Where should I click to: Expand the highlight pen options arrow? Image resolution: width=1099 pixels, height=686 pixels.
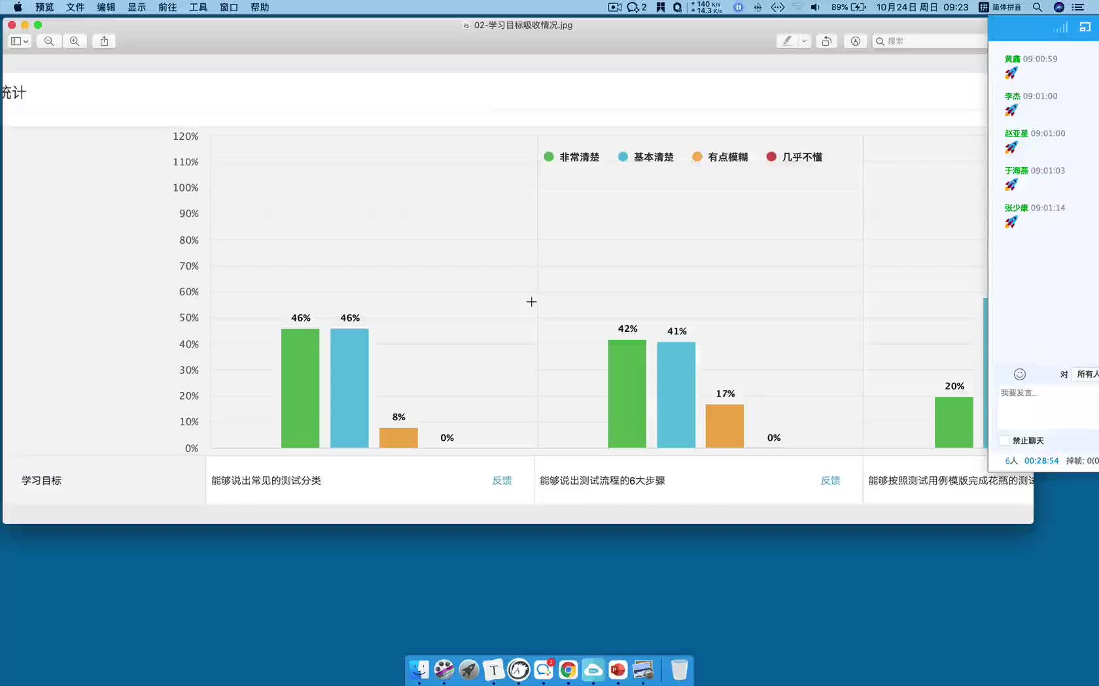(805, 41)
